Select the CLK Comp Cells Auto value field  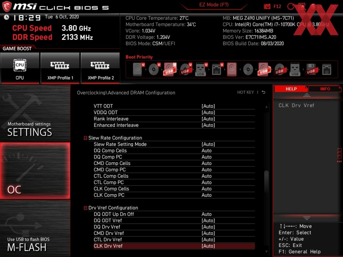tap(207, 189)
